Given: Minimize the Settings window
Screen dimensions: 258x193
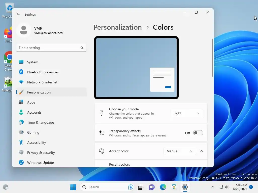Looking at the screenshot, I should 185,12.
